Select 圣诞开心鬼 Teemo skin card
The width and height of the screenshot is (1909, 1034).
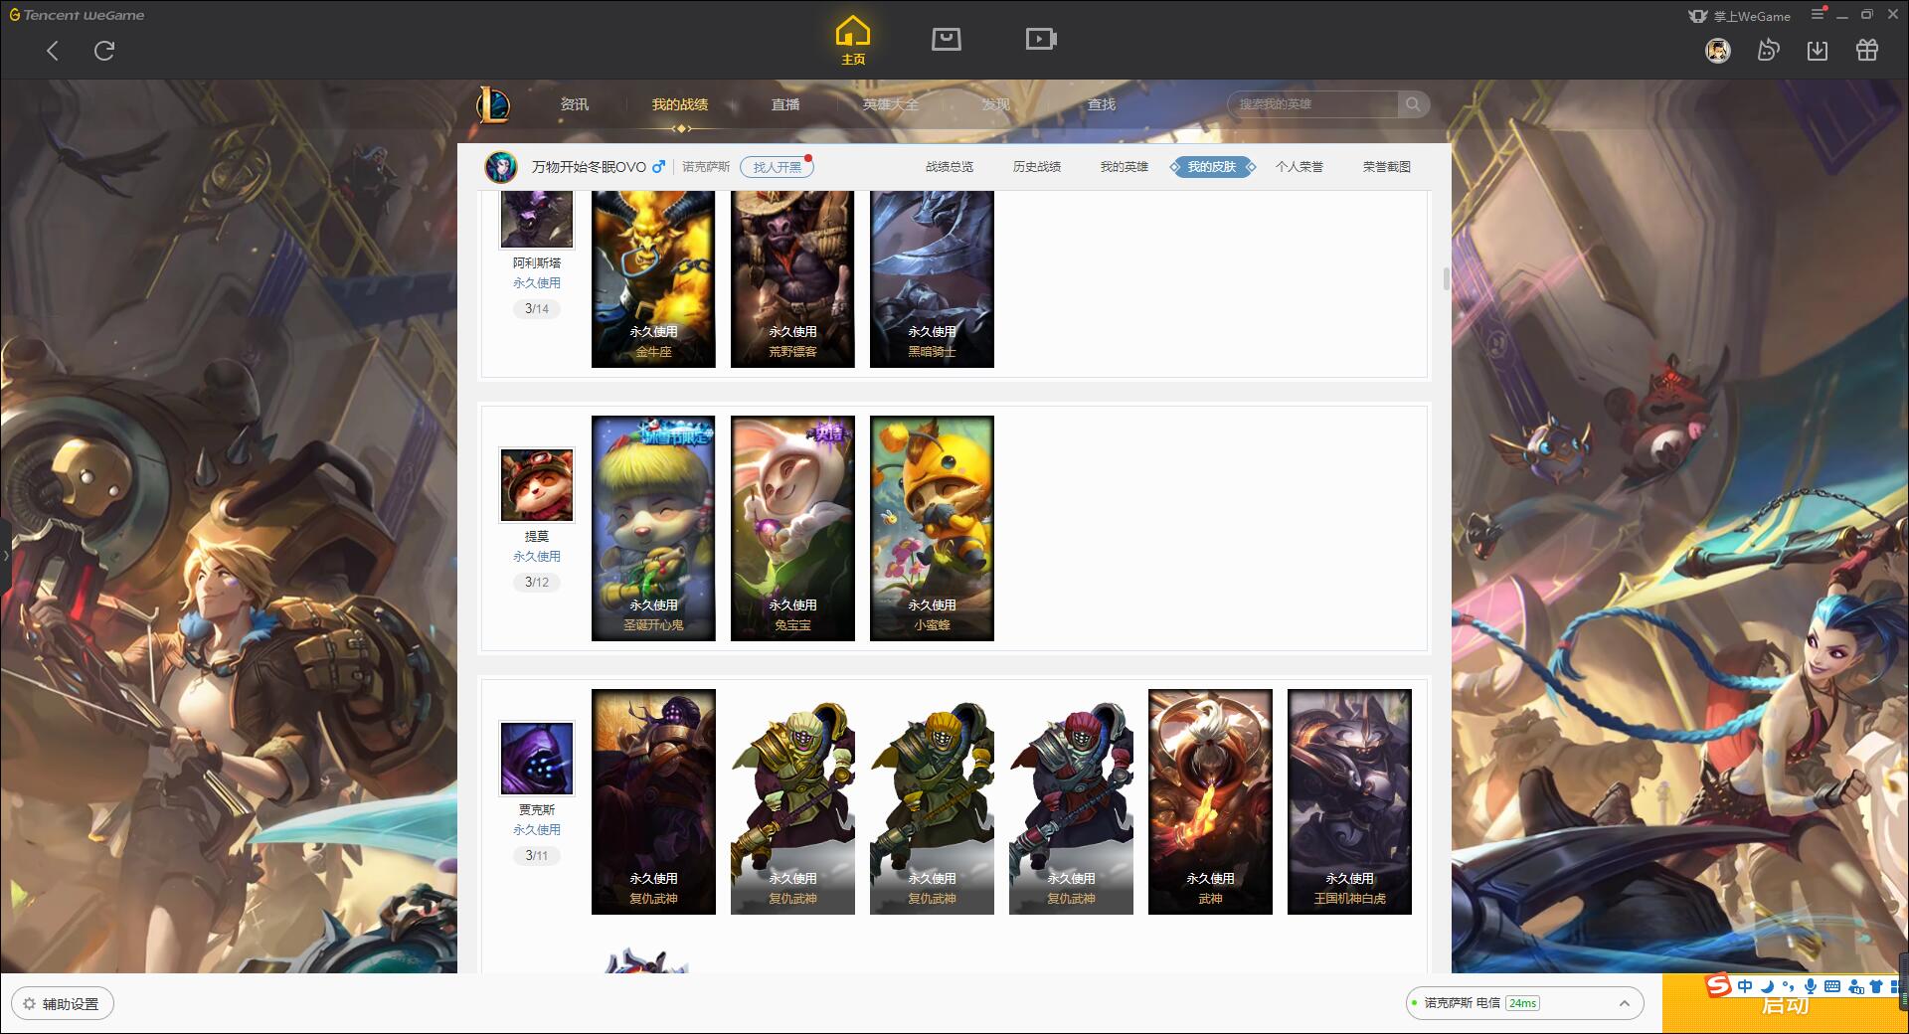(653, 528)
